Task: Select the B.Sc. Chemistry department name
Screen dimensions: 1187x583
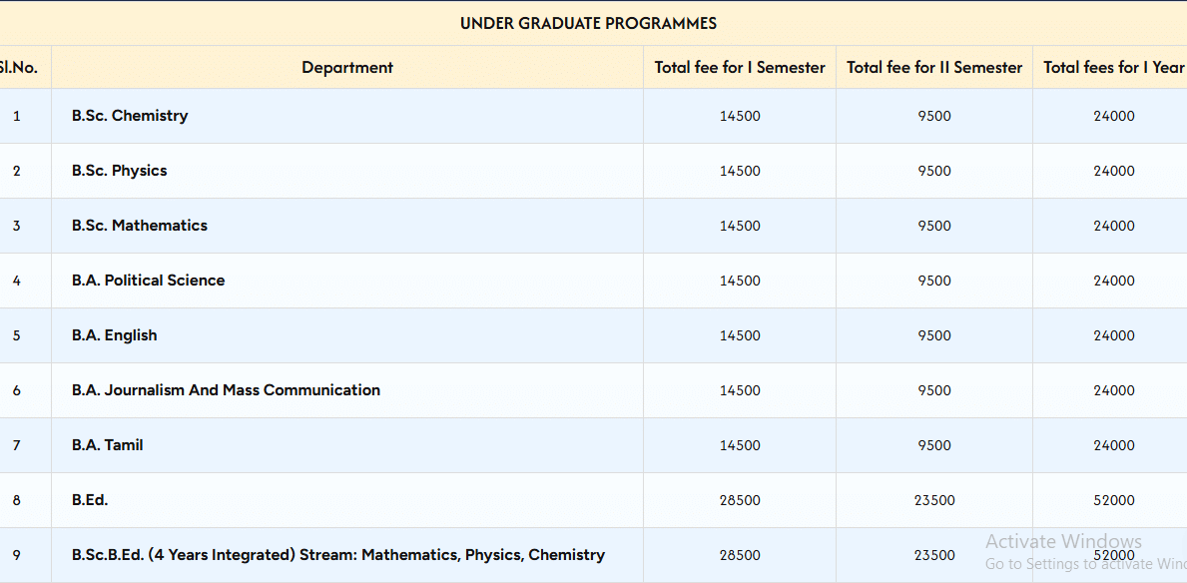Action: [130, 116]
